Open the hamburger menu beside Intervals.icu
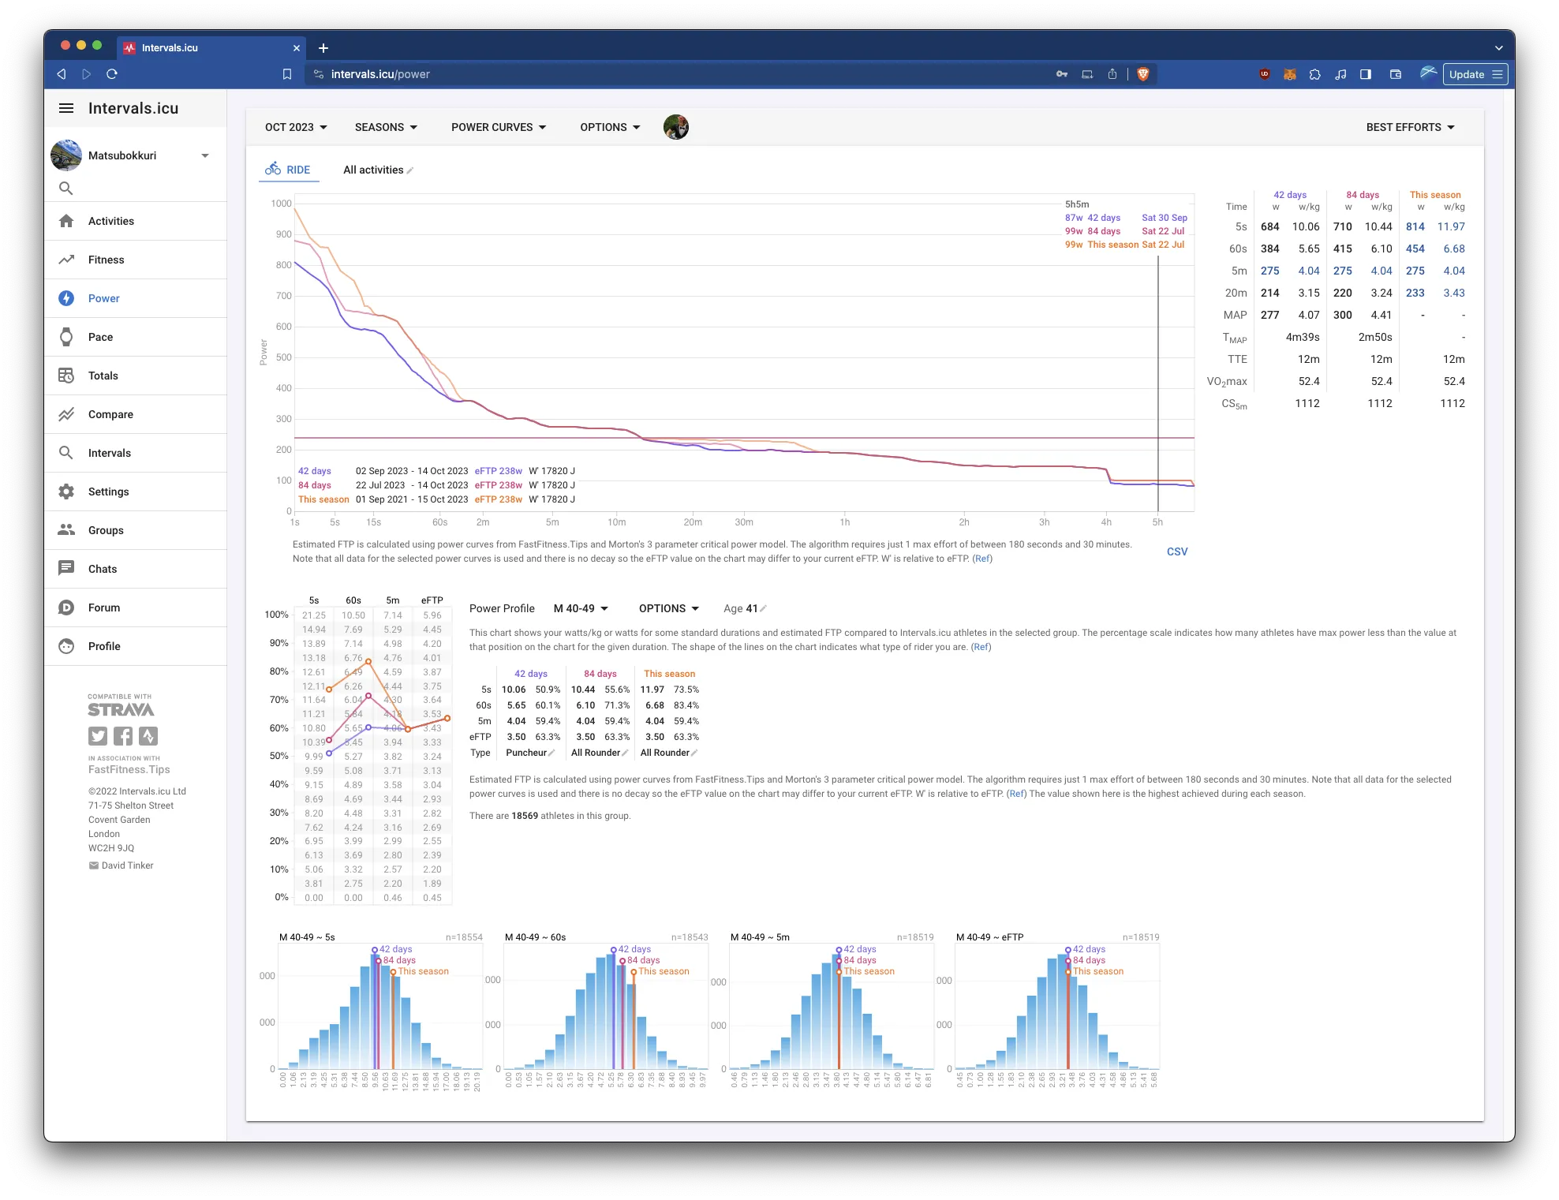 [66, 108]
